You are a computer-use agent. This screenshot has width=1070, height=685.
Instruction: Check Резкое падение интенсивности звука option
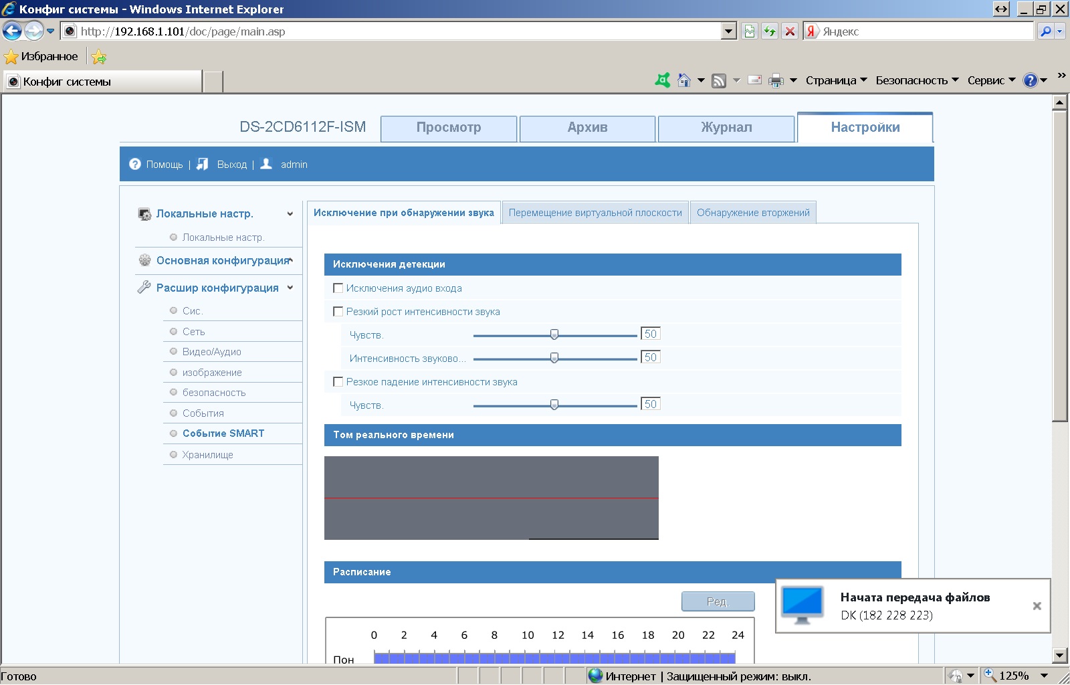tap(338, 382)
